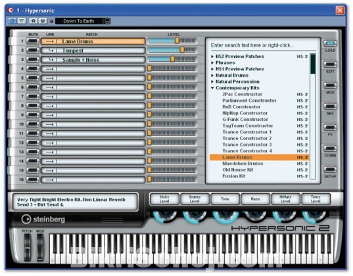Toggle mute on slot 8

[x=33, y=106]
